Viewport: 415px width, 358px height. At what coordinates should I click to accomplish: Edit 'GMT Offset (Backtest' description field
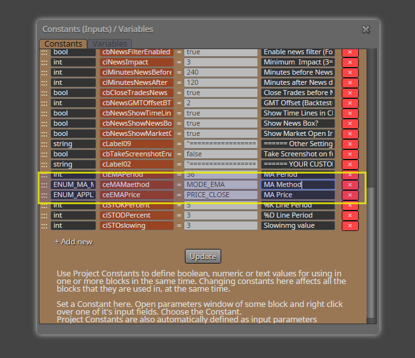(298, 103)
